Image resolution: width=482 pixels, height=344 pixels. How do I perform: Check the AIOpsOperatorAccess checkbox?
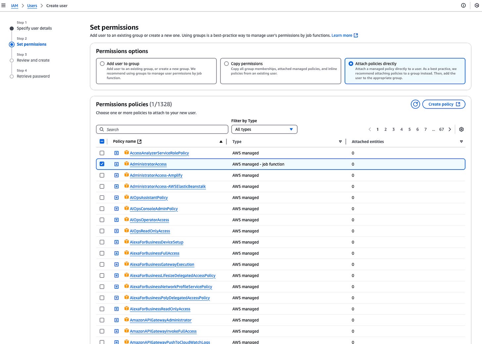(102, 220)
